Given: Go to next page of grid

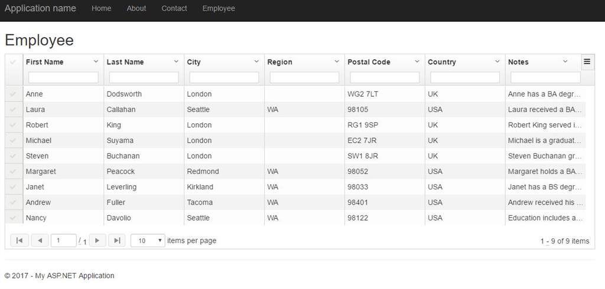Looking at the screenshot, I should pyautogui.click(x=97, y=241).
